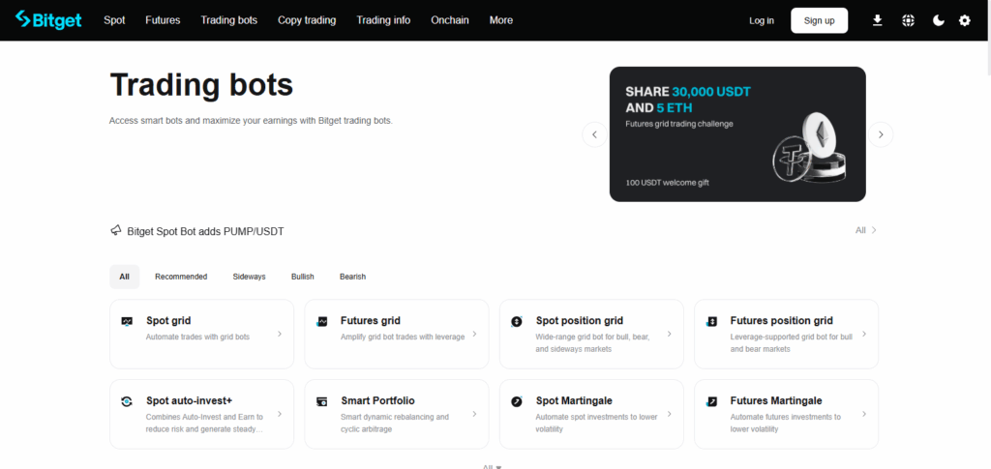The image size is (991, 469).
Task: Click the Futures Martingale icon
Action: click(x=711, y=401)
